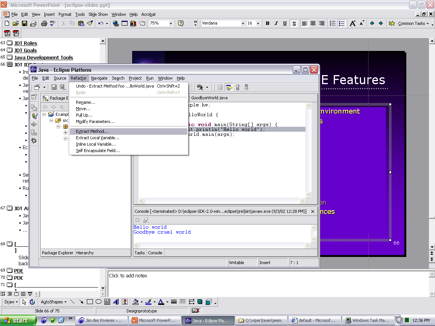The image size is (435, 326).
Task: Open Jim des Rivieres taskbar button
Action: point(102,320)
